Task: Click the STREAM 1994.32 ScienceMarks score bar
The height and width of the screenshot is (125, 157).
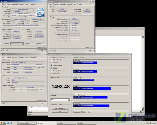Action: (92, 89)
